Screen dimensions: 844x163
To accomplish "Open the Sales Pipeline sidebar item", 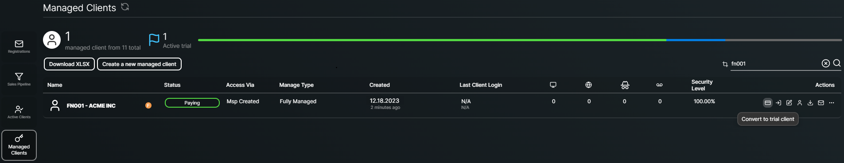I will point(19,79).
